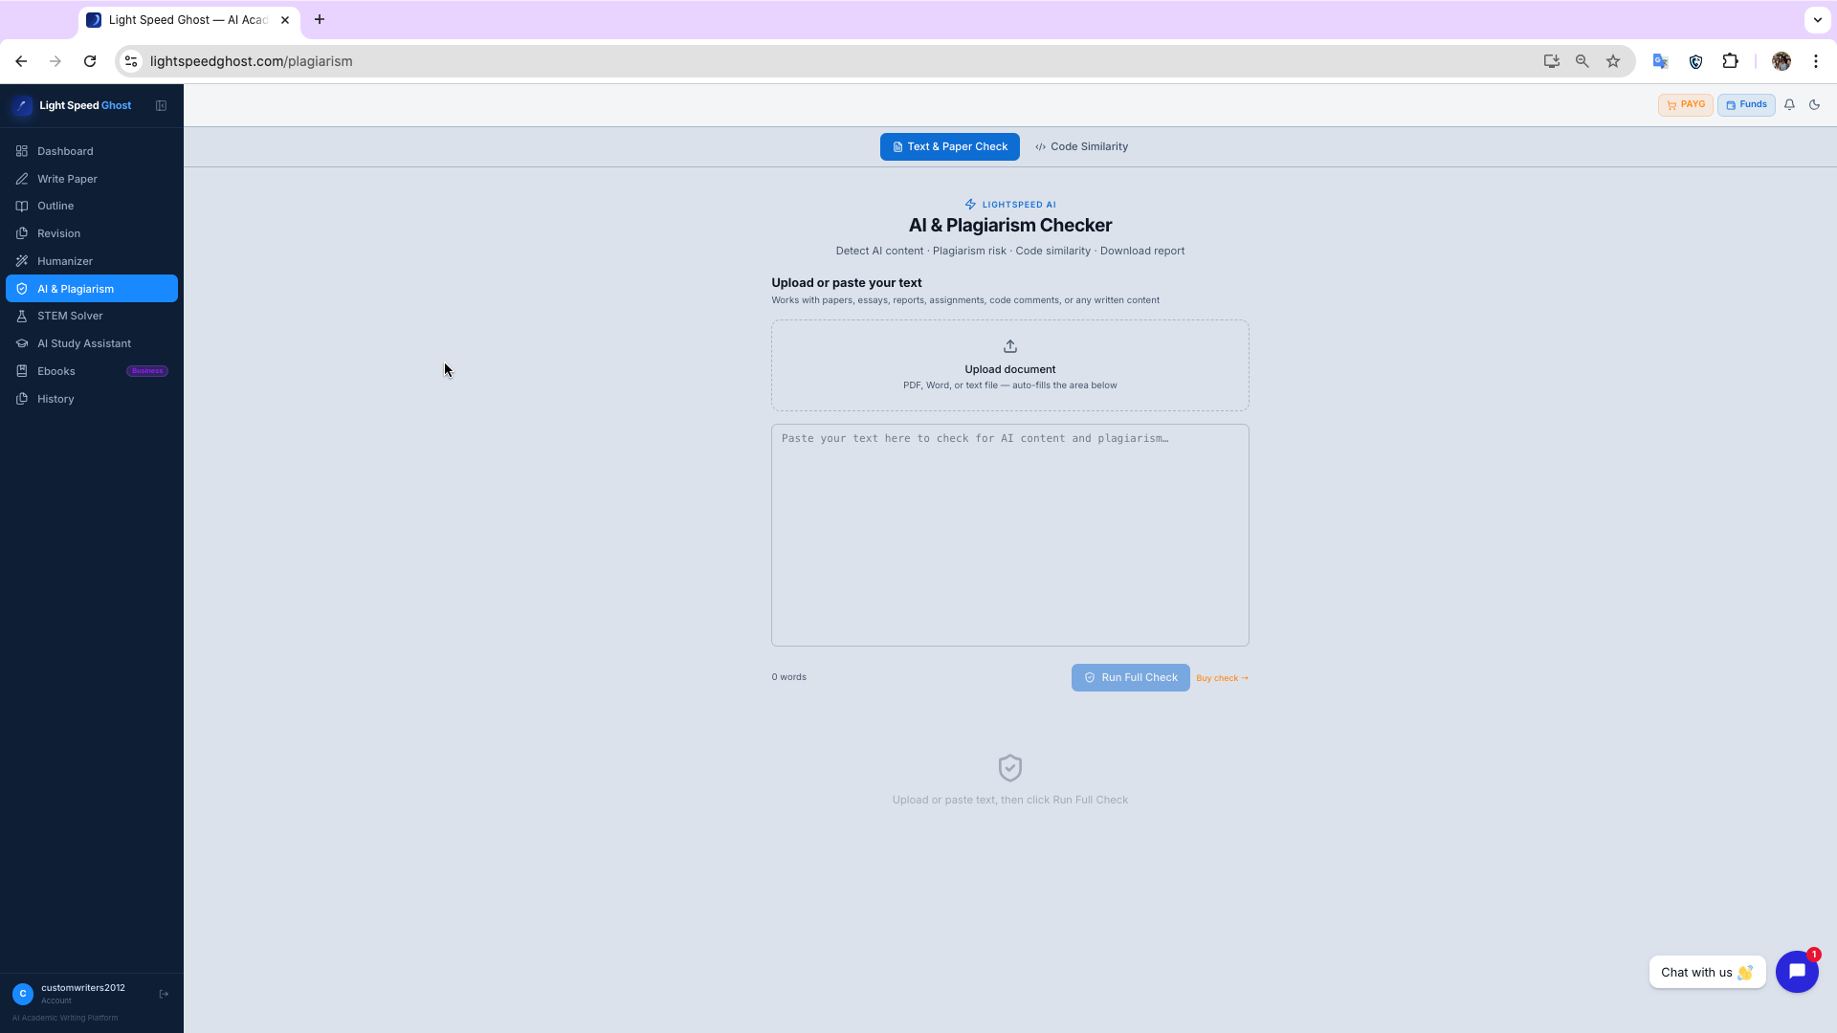Viewport: 1837px width, 1033px height.
Task: Switch to Code Similarity tab
Action: point(1081,146)
